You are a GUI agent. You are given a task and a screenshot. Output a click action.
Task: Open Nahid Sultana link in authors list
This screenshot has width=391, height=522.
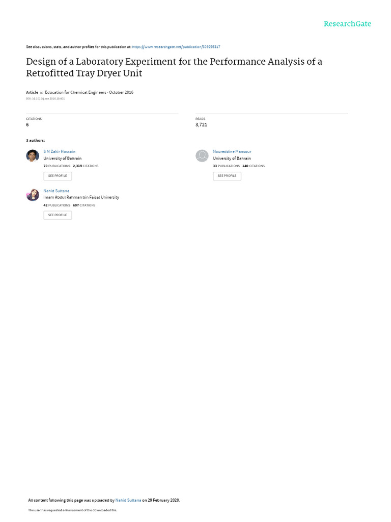click(x=56, y=191)
